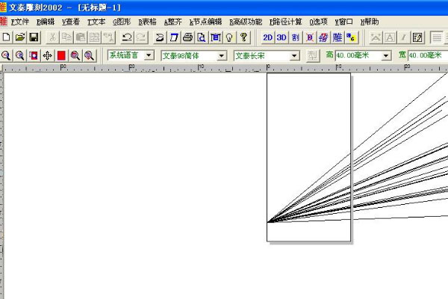This screenshot has width=448, height=299.
Task: Click the zoom in magnifier icon
Action: [7, 55]
